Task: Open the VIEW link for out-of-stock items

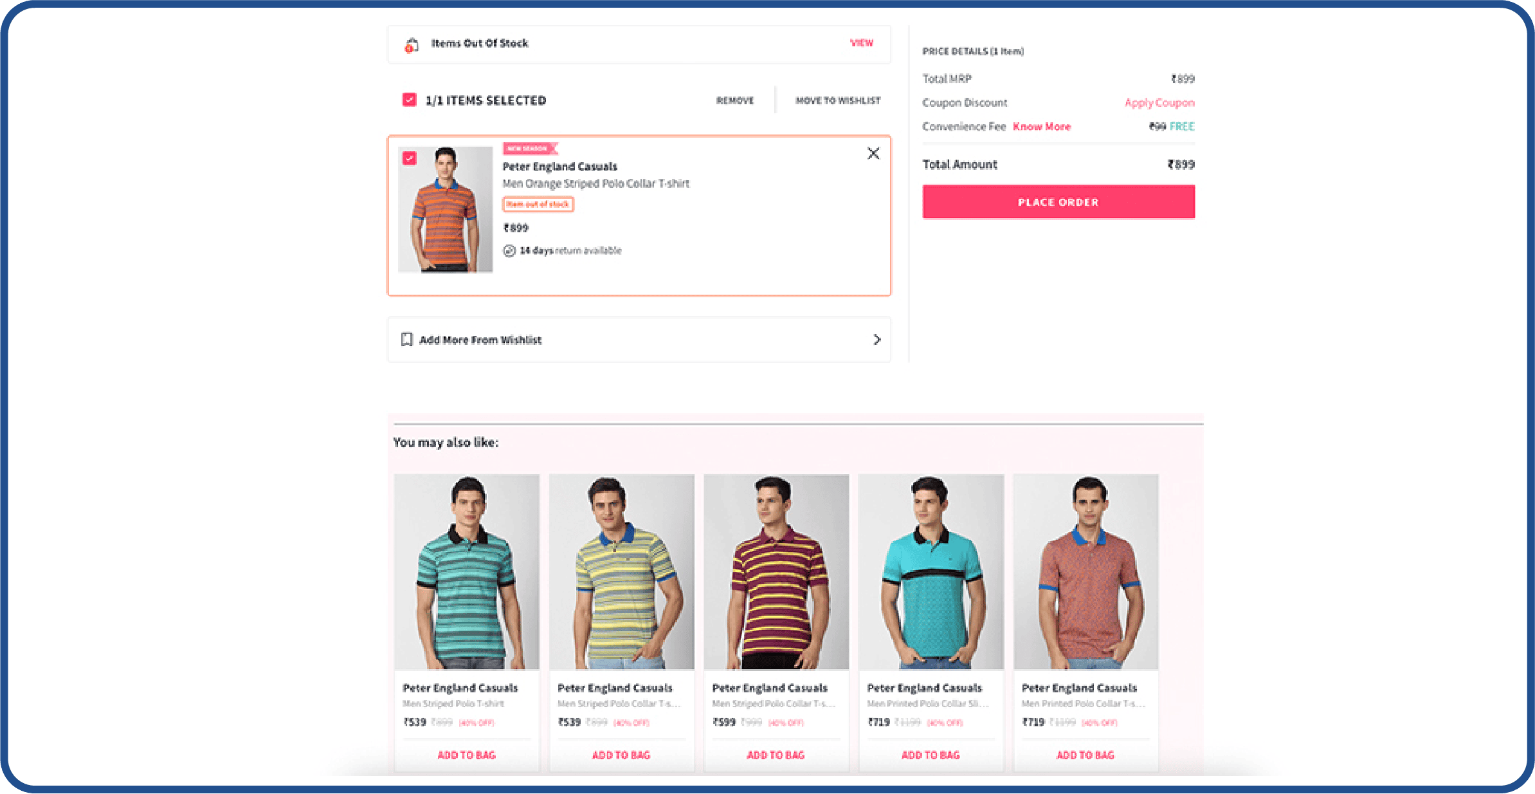Action: (862, 42)
